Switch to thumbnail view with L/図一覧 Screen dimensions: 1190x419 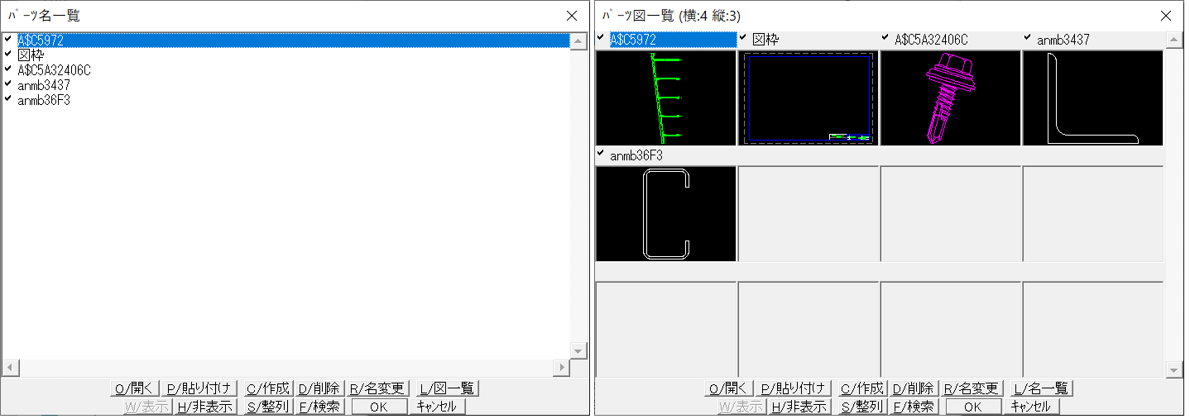[x=448, y=388]
